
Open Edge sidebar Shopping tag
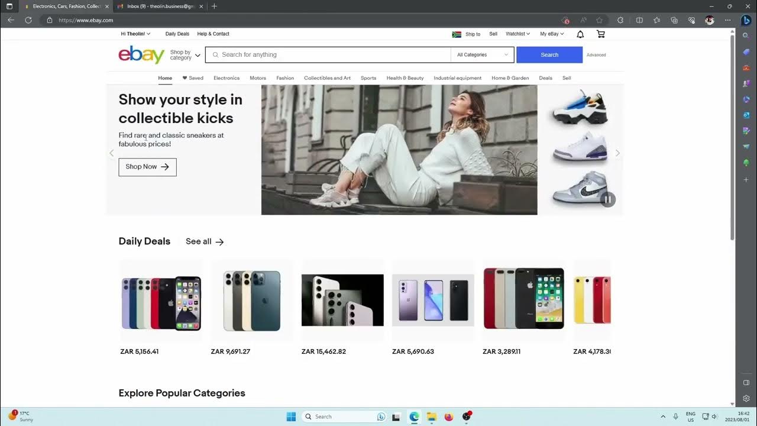point(746,52)
